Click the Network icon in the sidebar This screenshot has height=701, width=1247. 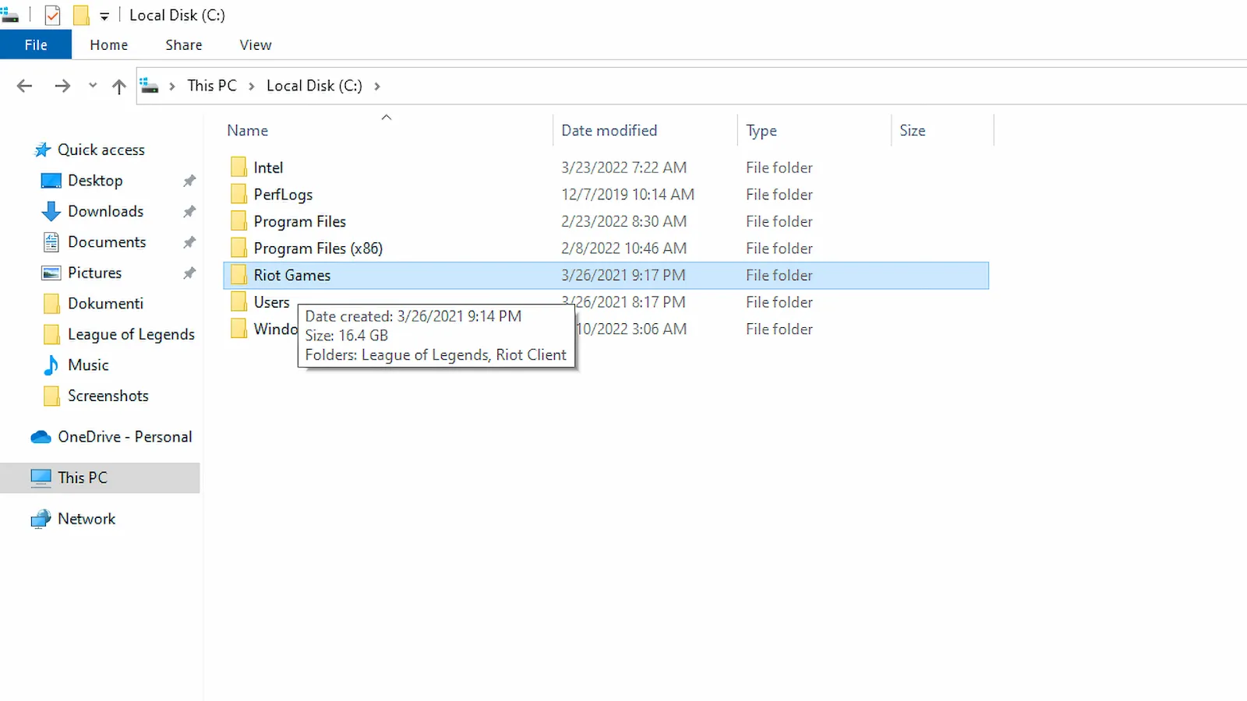[x=41, y=520]
